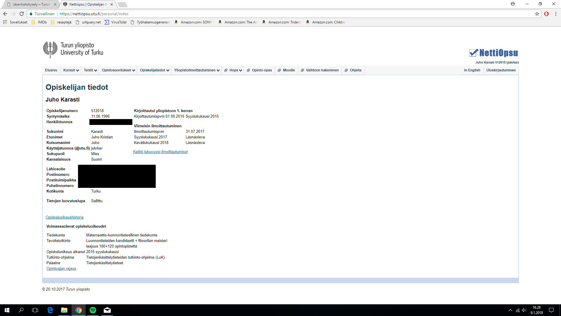Screen dimensions: 561x316
Task: Open Chrome three-dot menu
Action: pyautogui.click(x=556, y=14)
